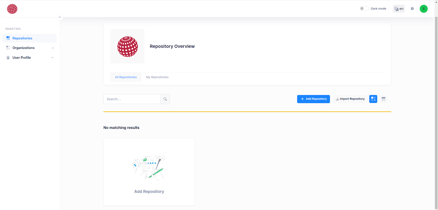Switch to list view icon
Image resolution: width=438 pixels, height=210 pixels.
tap(384, 99)
